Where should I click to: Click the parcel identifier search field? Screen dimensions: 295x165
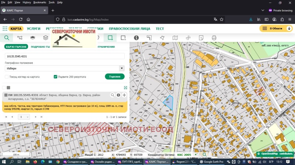pos(65,56)
